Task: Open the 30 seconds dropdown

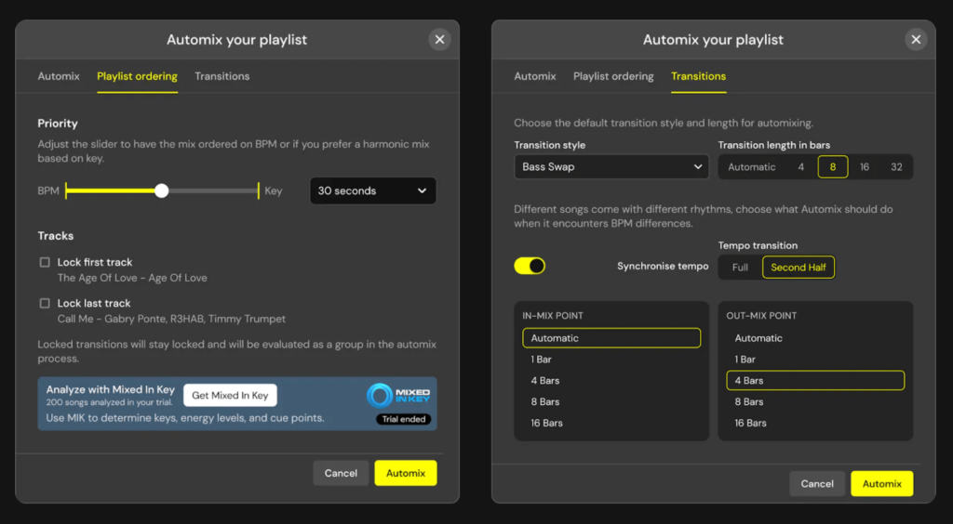Action: [372, 190]
